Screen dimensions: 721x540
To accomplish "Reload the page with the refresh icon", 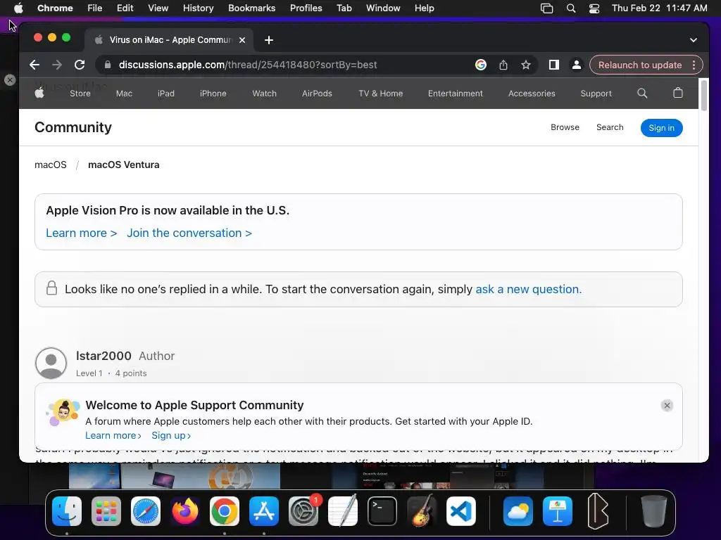I will click(x=80, y=65).
